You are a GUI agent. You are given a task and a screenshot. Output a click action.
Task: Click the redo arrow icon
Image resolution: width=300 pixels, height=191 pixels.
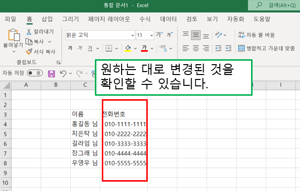[x=80, y=74]
